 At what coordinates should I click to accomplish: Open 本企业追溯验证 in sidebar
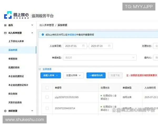tap(16, 76)
